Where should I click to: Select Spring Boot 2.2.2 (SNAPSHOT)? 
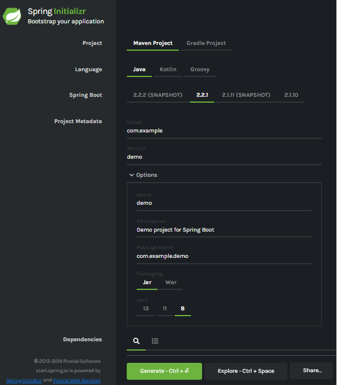[158, 95]
